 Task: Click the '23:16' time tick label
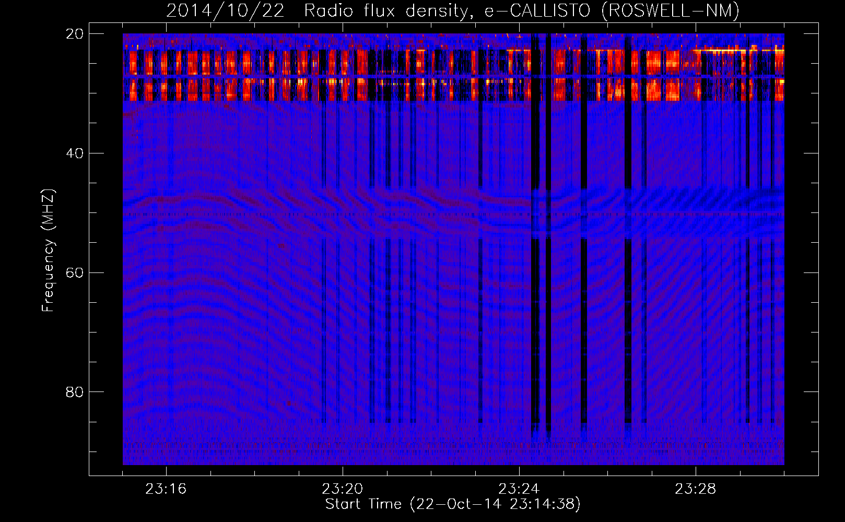(166, 489)
